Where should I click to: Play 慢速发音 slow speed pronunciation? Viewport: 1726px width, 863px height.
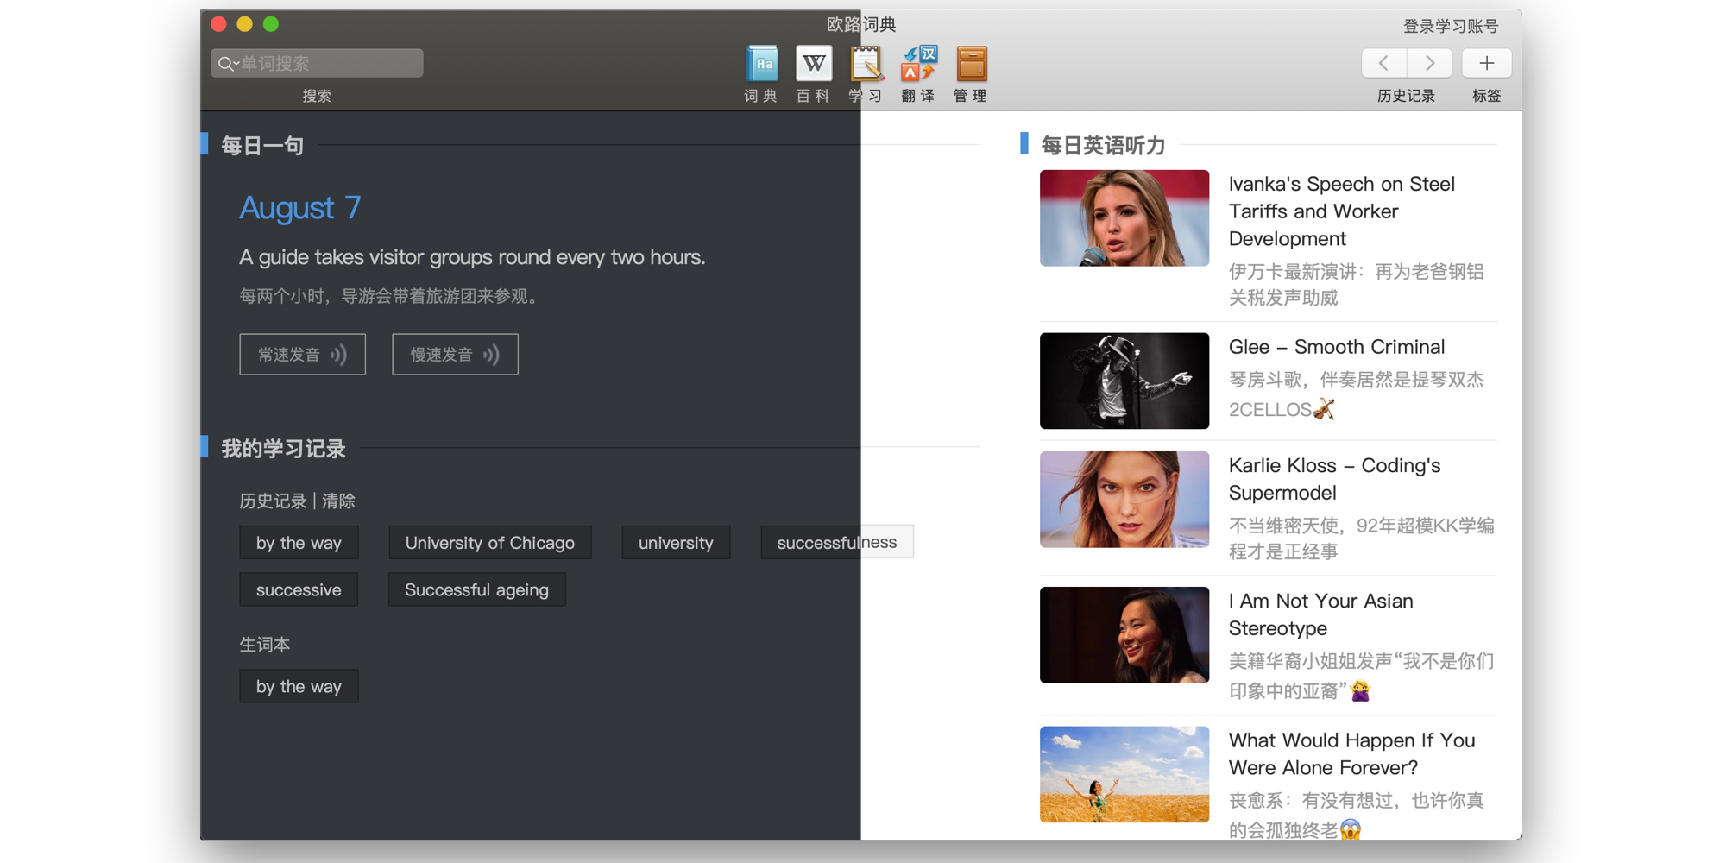tap(455, 354)
